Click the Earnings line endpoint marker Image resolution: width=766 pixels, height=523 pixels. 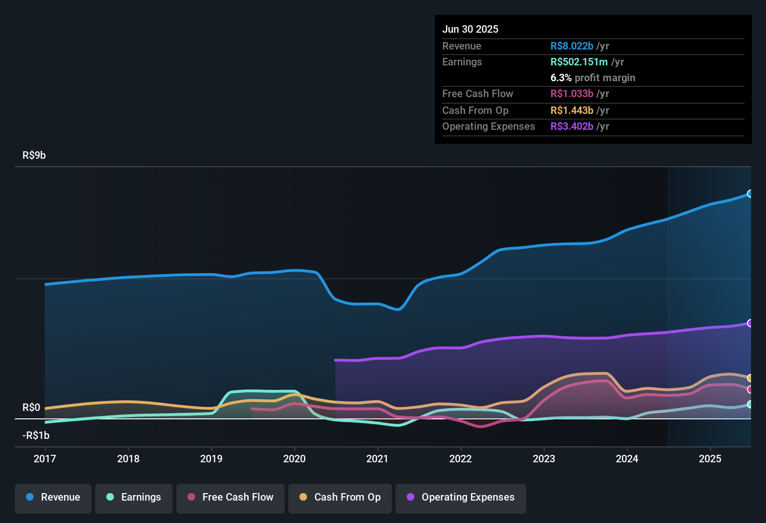(x=750, y=405)
